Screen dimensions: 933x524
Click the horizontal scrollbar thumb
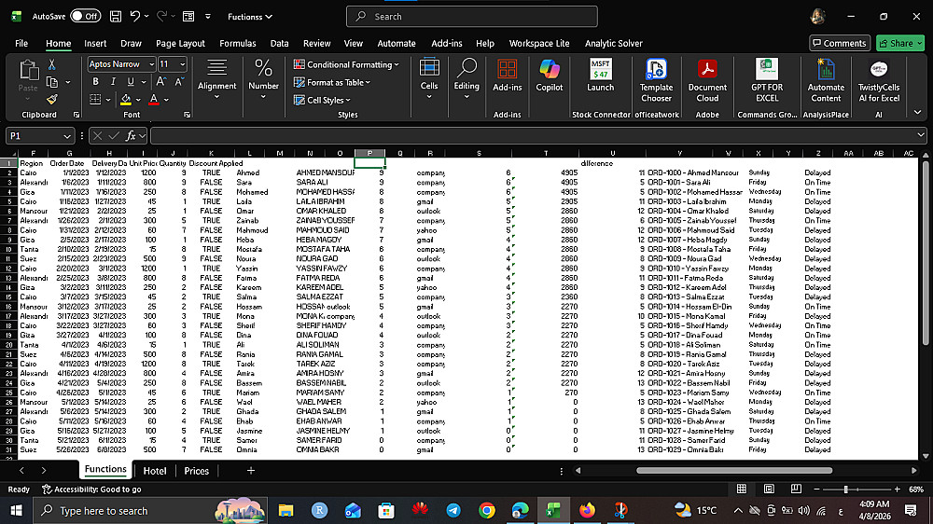pyautogui.click(x=733, y=471)
